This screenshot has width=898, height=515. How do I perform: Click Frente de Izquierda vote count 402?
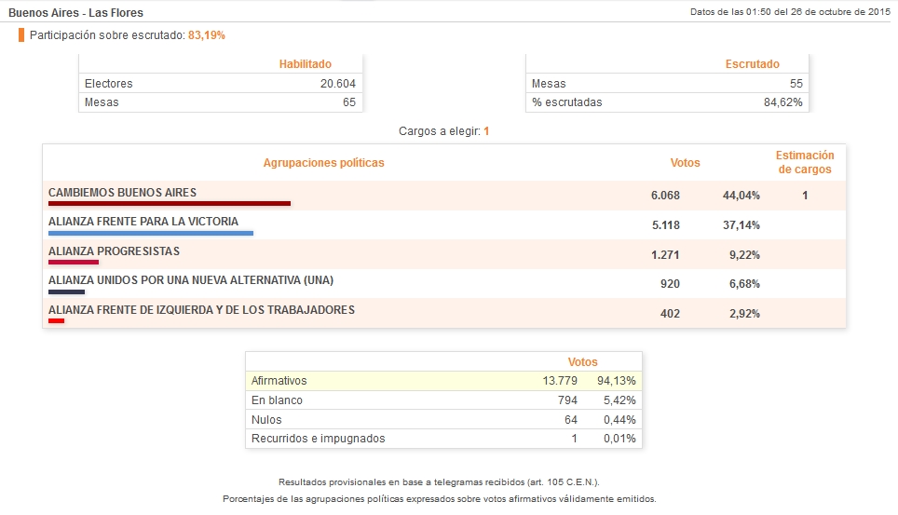coord(670,314)
